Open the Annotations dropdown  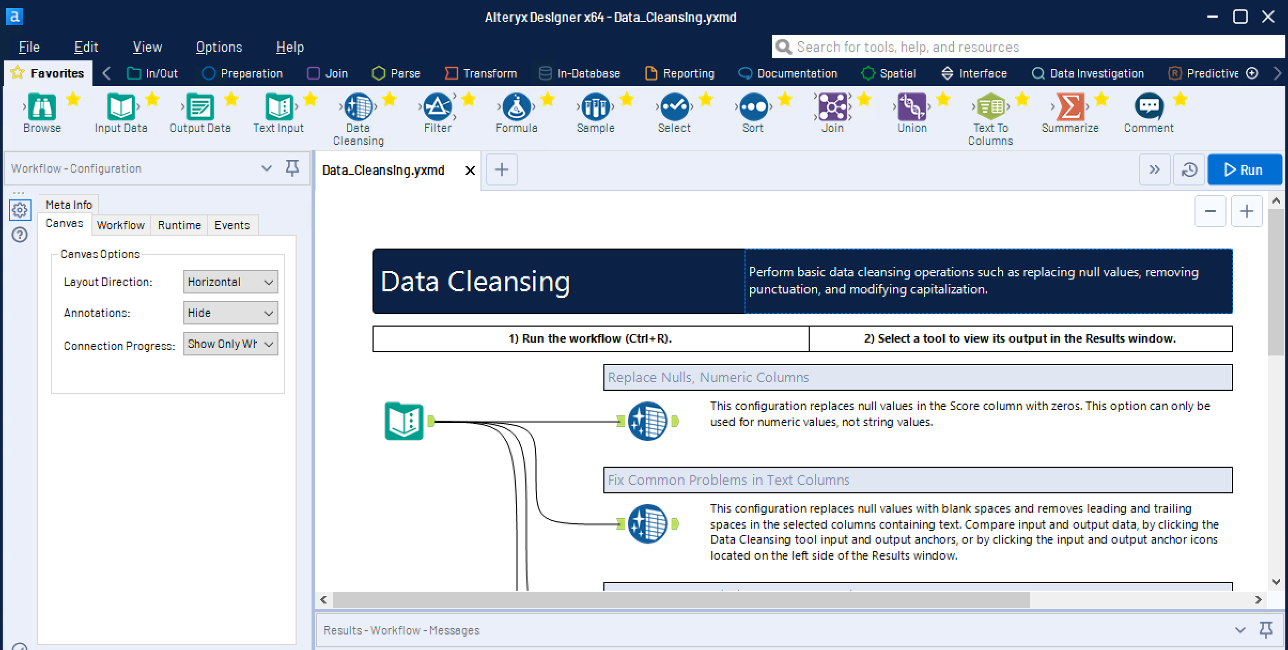[230, 313]
